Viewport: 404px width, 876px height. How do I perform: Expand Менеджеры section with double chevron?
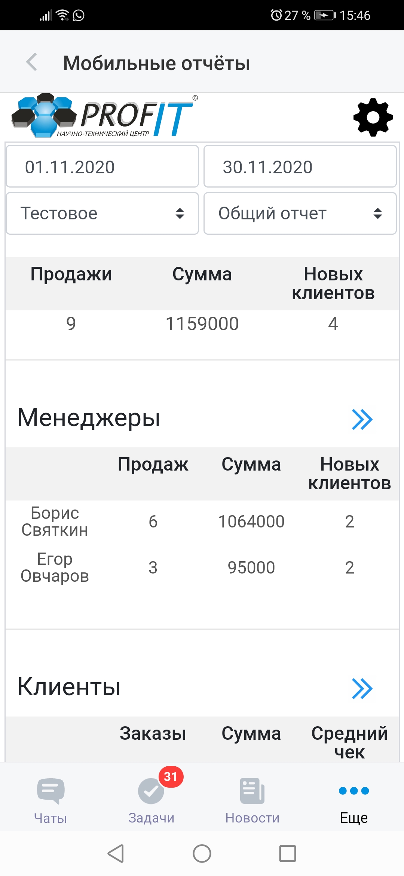click(362, 419)
